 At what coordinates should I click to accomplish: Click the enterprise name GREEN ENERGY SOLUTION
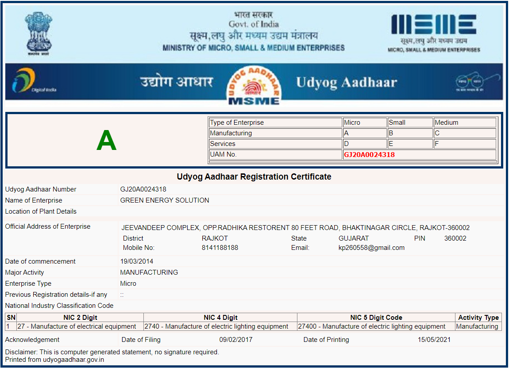tap(165, 200)
